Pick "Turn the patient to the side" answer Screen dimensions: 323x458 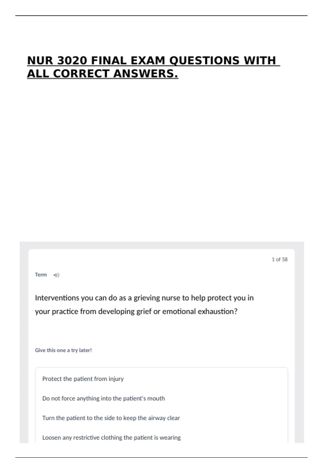[111, 418]
